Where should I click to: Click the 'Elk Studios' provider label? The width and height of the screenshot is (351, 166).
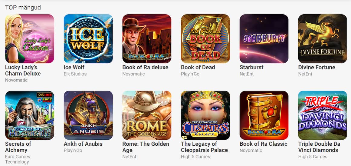tap(75, 74)
